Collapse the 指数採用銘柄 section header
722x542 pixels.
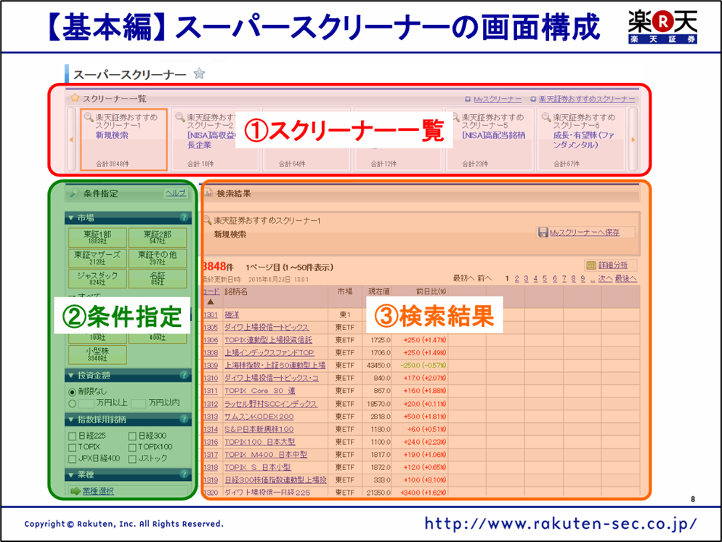(x=70, y=419)
